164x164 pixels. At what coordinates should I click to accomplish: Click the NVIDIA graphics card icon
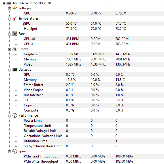9,3
